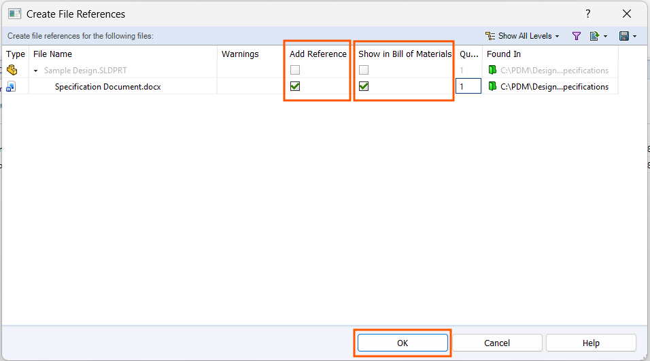Click the Cancel button

click(x=496, y=343)
